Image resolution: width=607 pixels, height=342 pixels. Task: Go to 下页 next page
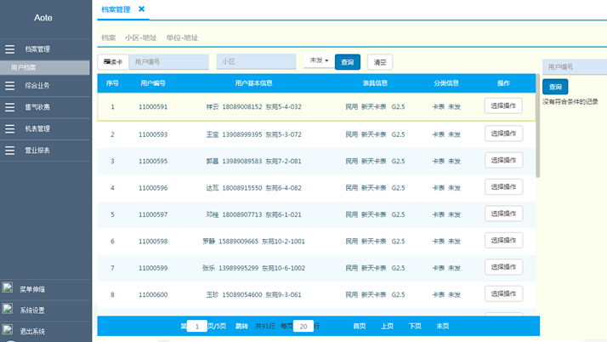click(415, 326)
